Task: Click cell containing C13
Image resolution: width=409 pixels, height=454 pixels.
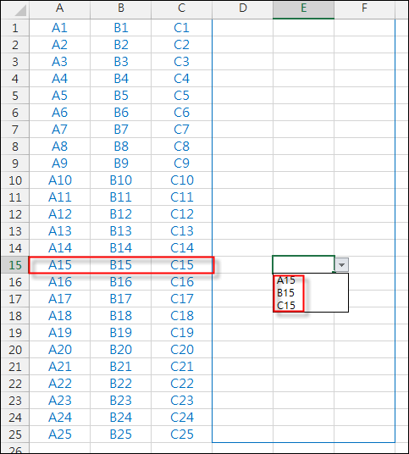Action: click(x=181, y=231)
